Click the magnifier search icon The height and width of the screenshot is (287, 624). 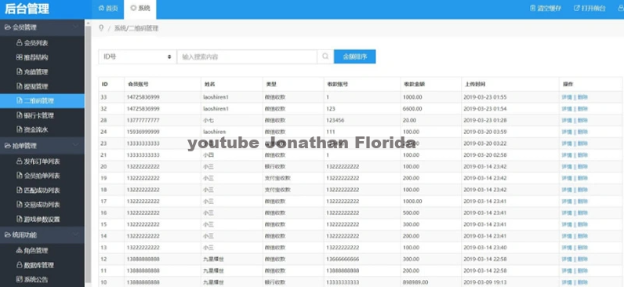point(325,56)
